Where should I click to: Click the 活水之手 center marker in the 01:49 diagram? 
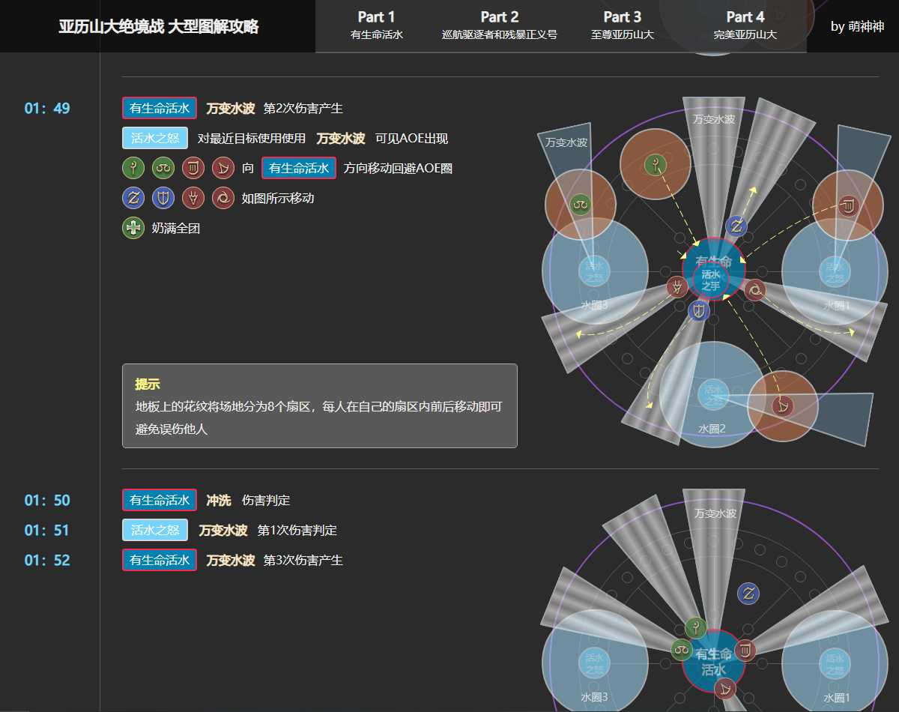pos(711,280)
